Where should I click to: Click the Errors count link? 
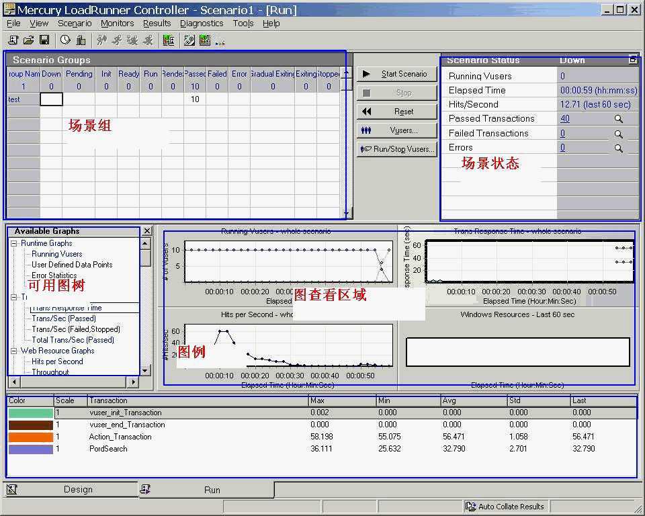(562, 147)
